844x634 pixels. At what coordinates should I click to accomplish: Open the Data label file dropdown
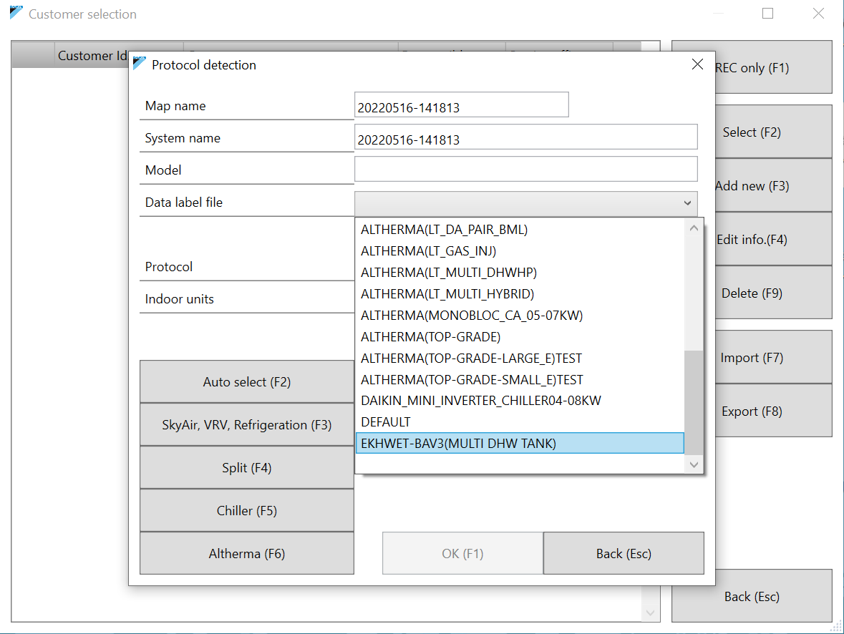[x=526, y=203]
